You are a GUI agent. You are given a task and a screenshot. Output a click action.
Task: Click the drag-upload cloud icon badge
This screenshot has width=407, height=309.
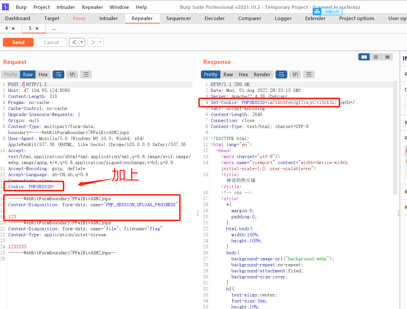317,12
